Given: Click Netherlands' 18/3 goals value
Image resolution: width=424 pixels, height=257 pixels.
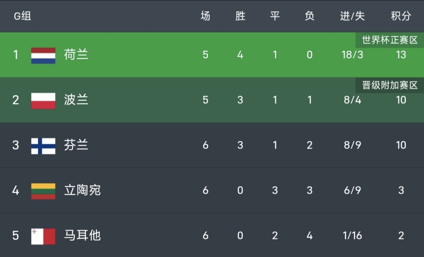Looking at the screenshot, I should pyautogui.click(x=352, y=55).
